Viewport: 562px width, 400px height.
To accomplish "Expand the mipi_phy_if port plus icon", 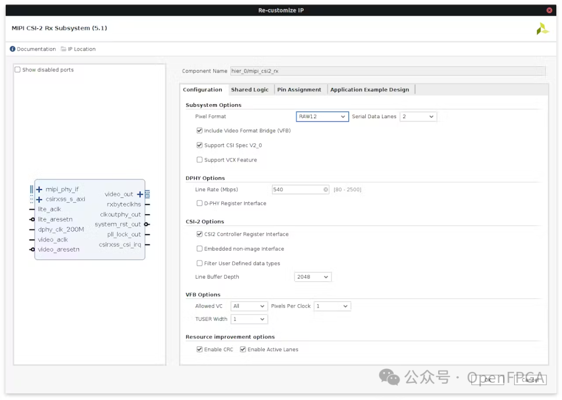I will 39,190.
